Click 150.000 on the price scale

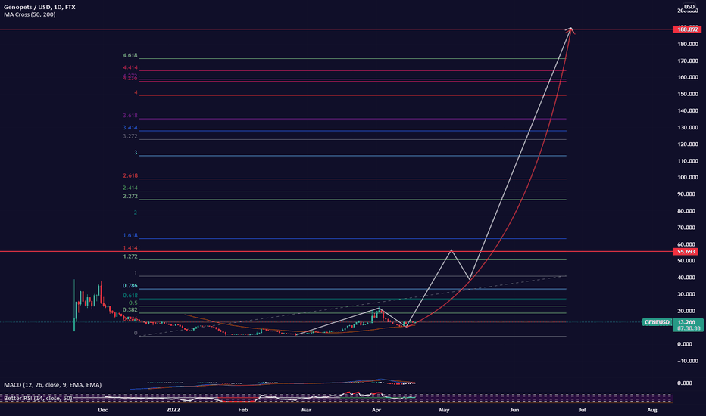pyautogui.click(x=688, y=94)
